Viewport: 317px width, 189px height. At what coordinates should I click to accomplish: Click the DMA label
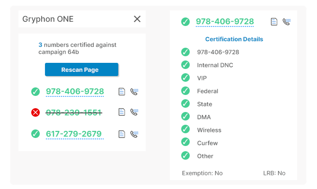point(204,117)
